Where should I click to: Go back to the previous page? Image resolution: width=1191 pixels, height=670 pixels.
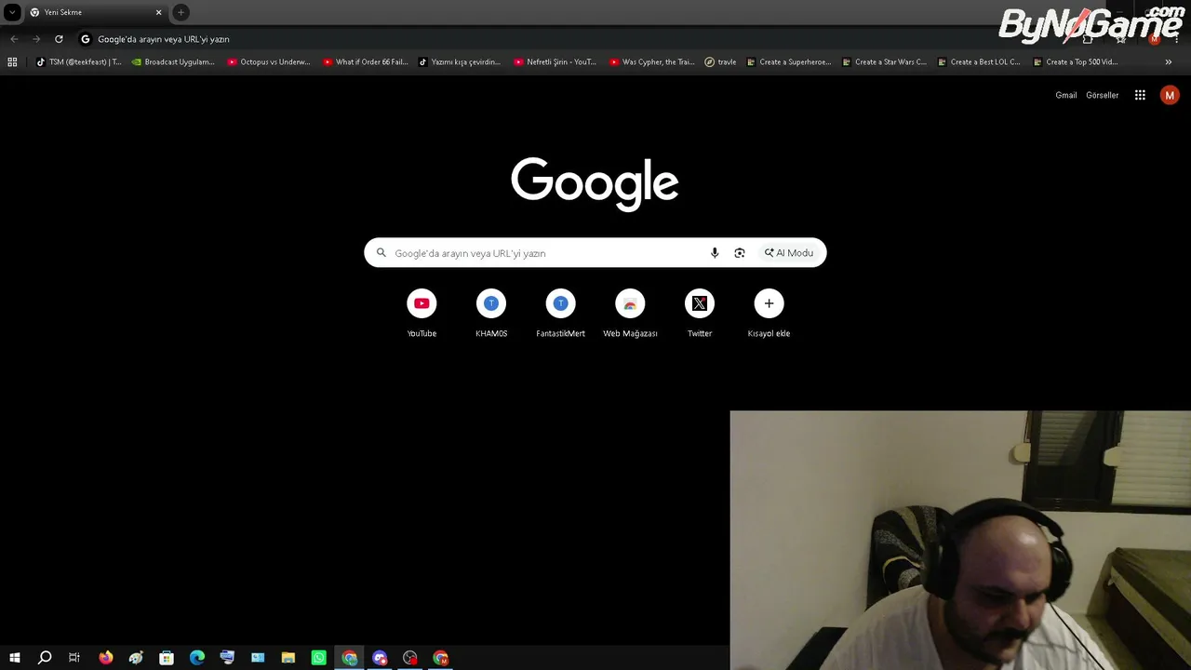coord(14,39)
